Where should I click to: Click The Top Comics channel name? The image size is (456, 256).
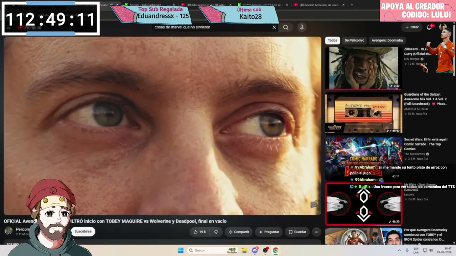pos(414,154)
